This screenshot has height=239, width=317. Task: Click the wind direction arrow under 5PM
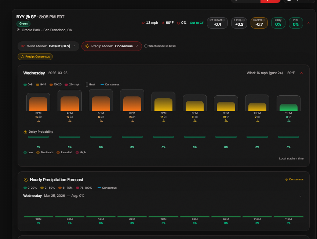[x=101, y=121]
